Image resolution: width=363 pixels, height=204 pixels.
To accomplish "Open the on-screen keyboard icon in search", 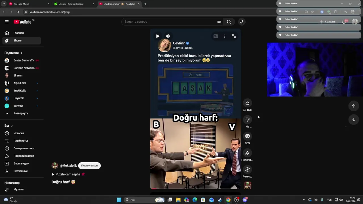I will tap(219, 22).
